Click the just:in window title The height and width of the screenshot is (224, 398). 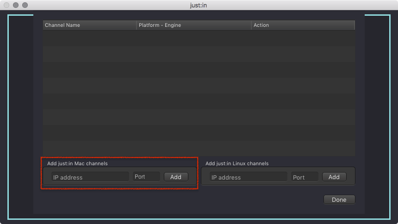point(199,5)
